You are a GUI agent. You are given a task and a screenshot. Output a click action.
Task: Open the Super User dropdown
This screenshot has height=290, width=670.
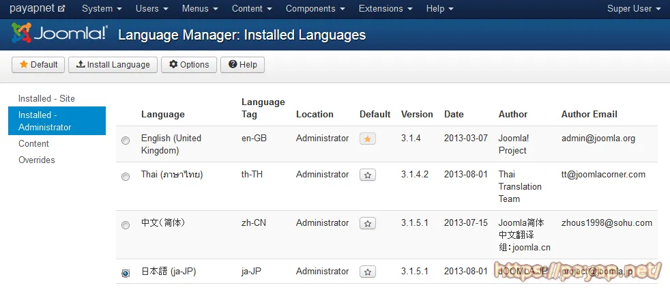click(x=634, y=9)
